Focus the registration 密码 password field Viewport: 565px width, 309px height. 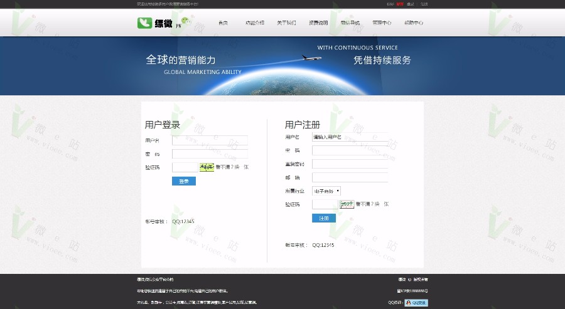coord(350,150)
